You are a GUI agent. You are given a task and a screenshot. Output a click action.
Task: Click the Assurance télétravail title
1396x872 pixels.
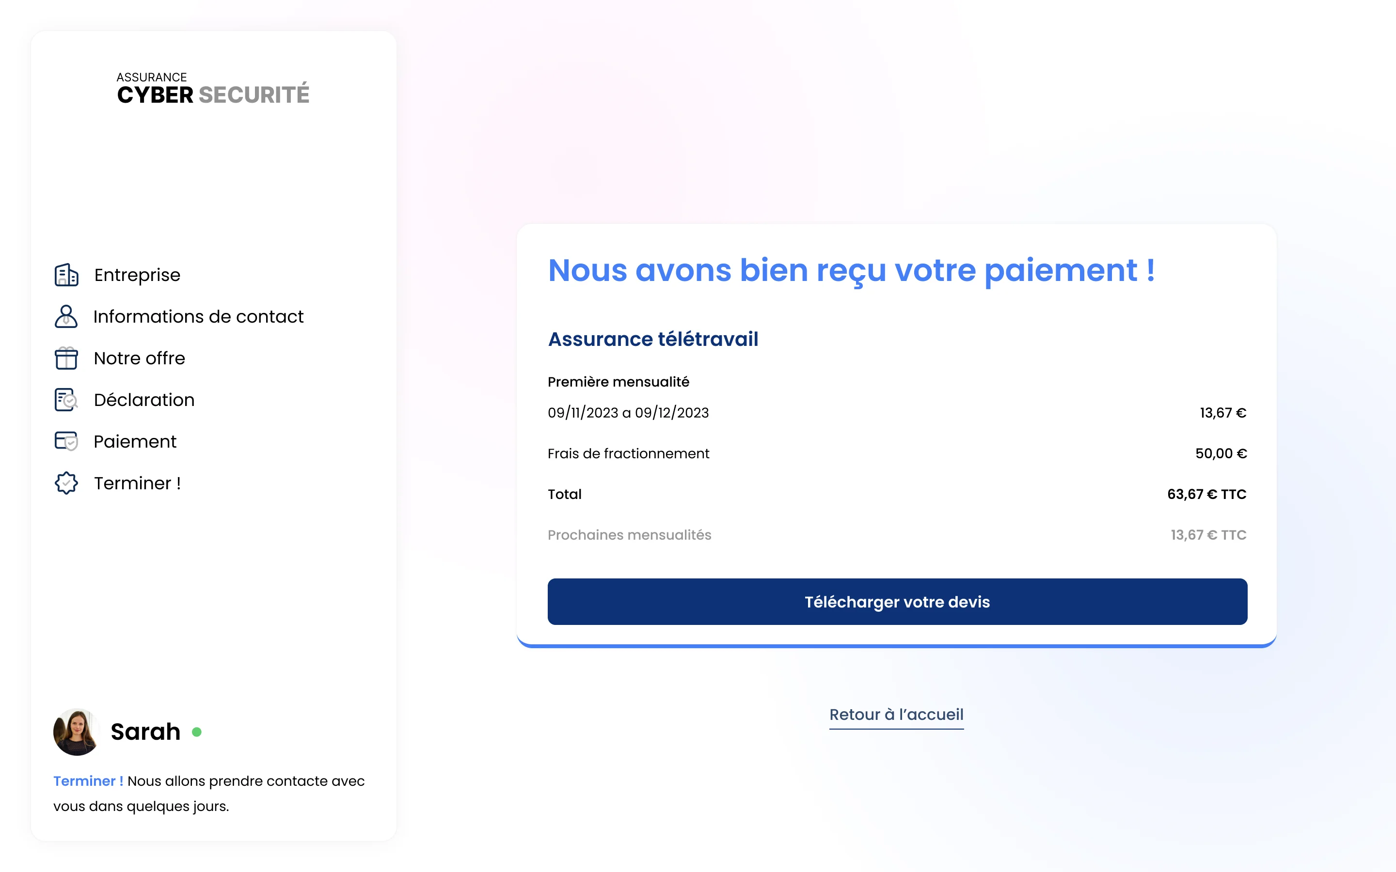pos(653,339)
